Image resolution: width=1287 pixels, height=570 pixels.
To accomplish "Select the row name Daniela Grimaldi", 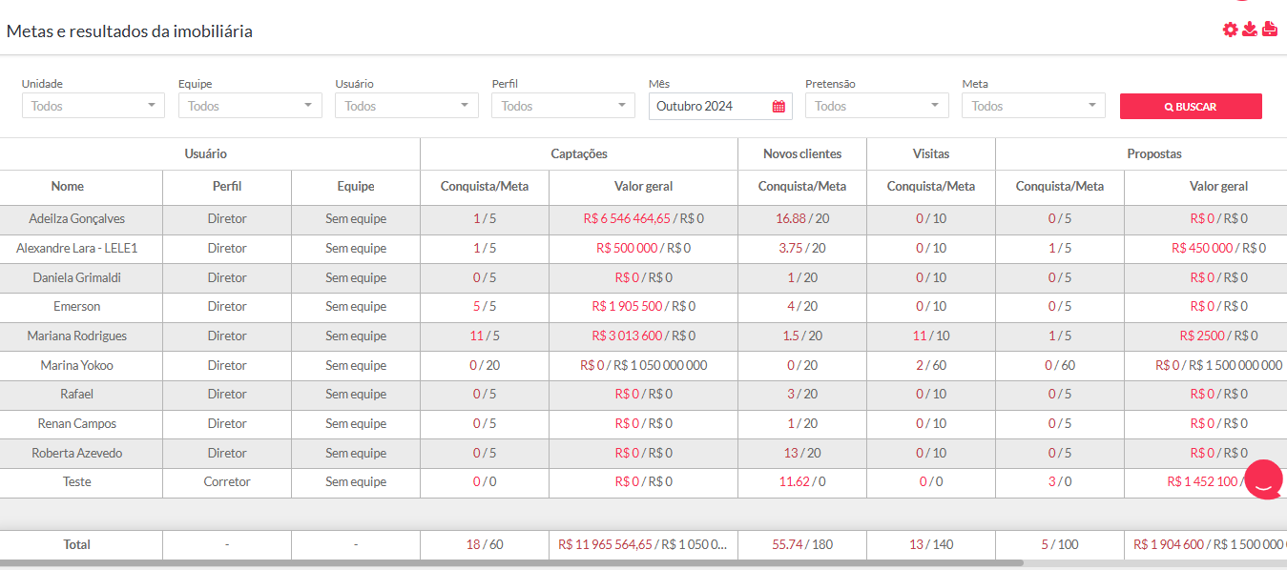I will 77,277.
